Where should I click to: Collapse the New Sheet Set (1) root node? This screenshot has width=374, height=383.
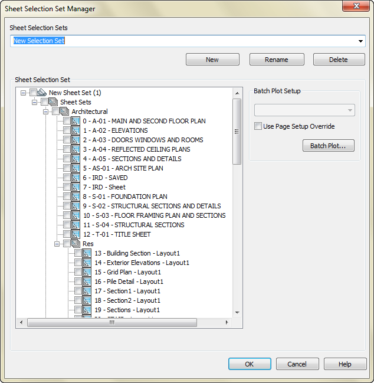click(23, 93)
